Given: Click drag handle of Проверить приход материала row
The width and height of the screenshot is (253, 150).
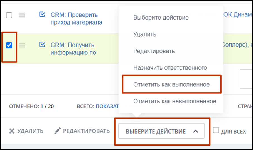Looking at the screenshot, I should pyautogui.click(x=22, y=15).
